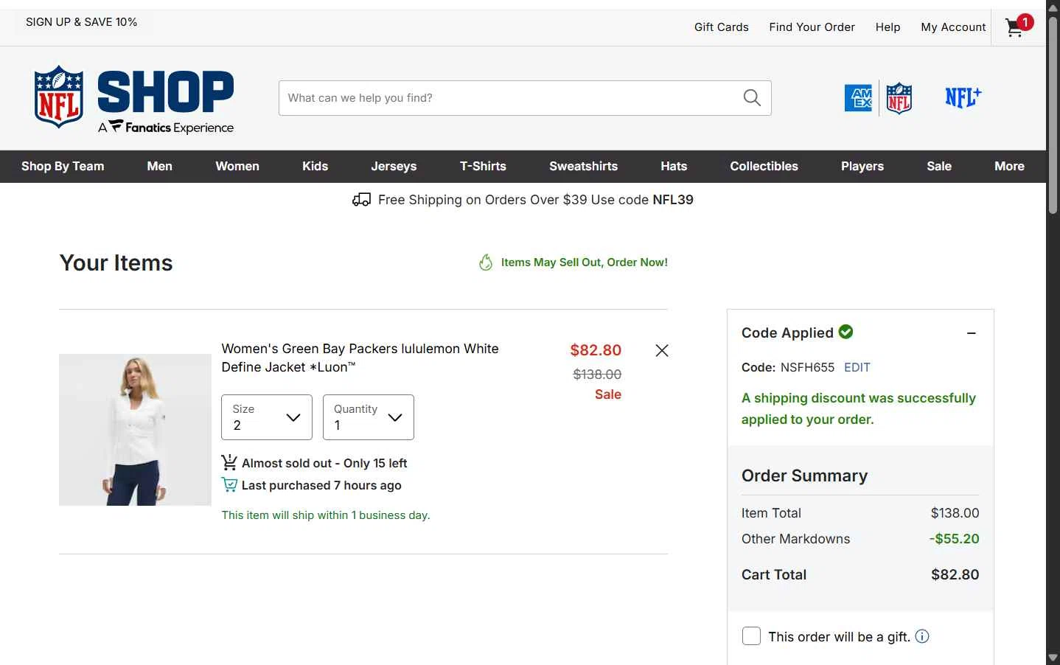Click the search input field
Image resolution: width=1060 pixels, height=665 pixels.
coord(509,98)
